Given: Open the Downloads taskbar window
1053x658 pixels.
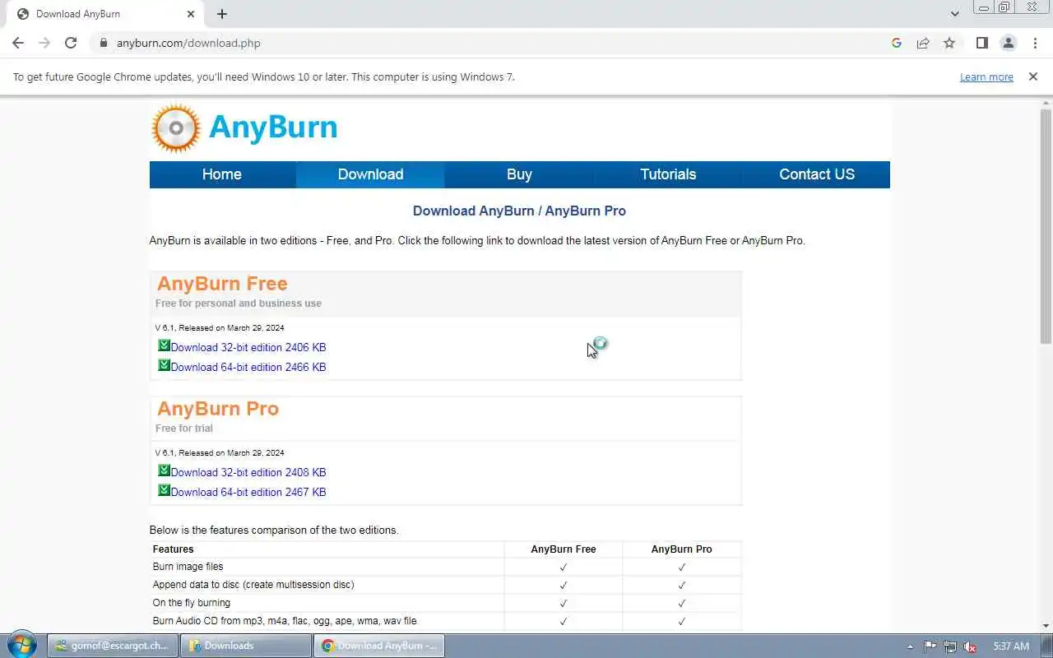Looking at the screenshot, I should [x=245, y=646].
